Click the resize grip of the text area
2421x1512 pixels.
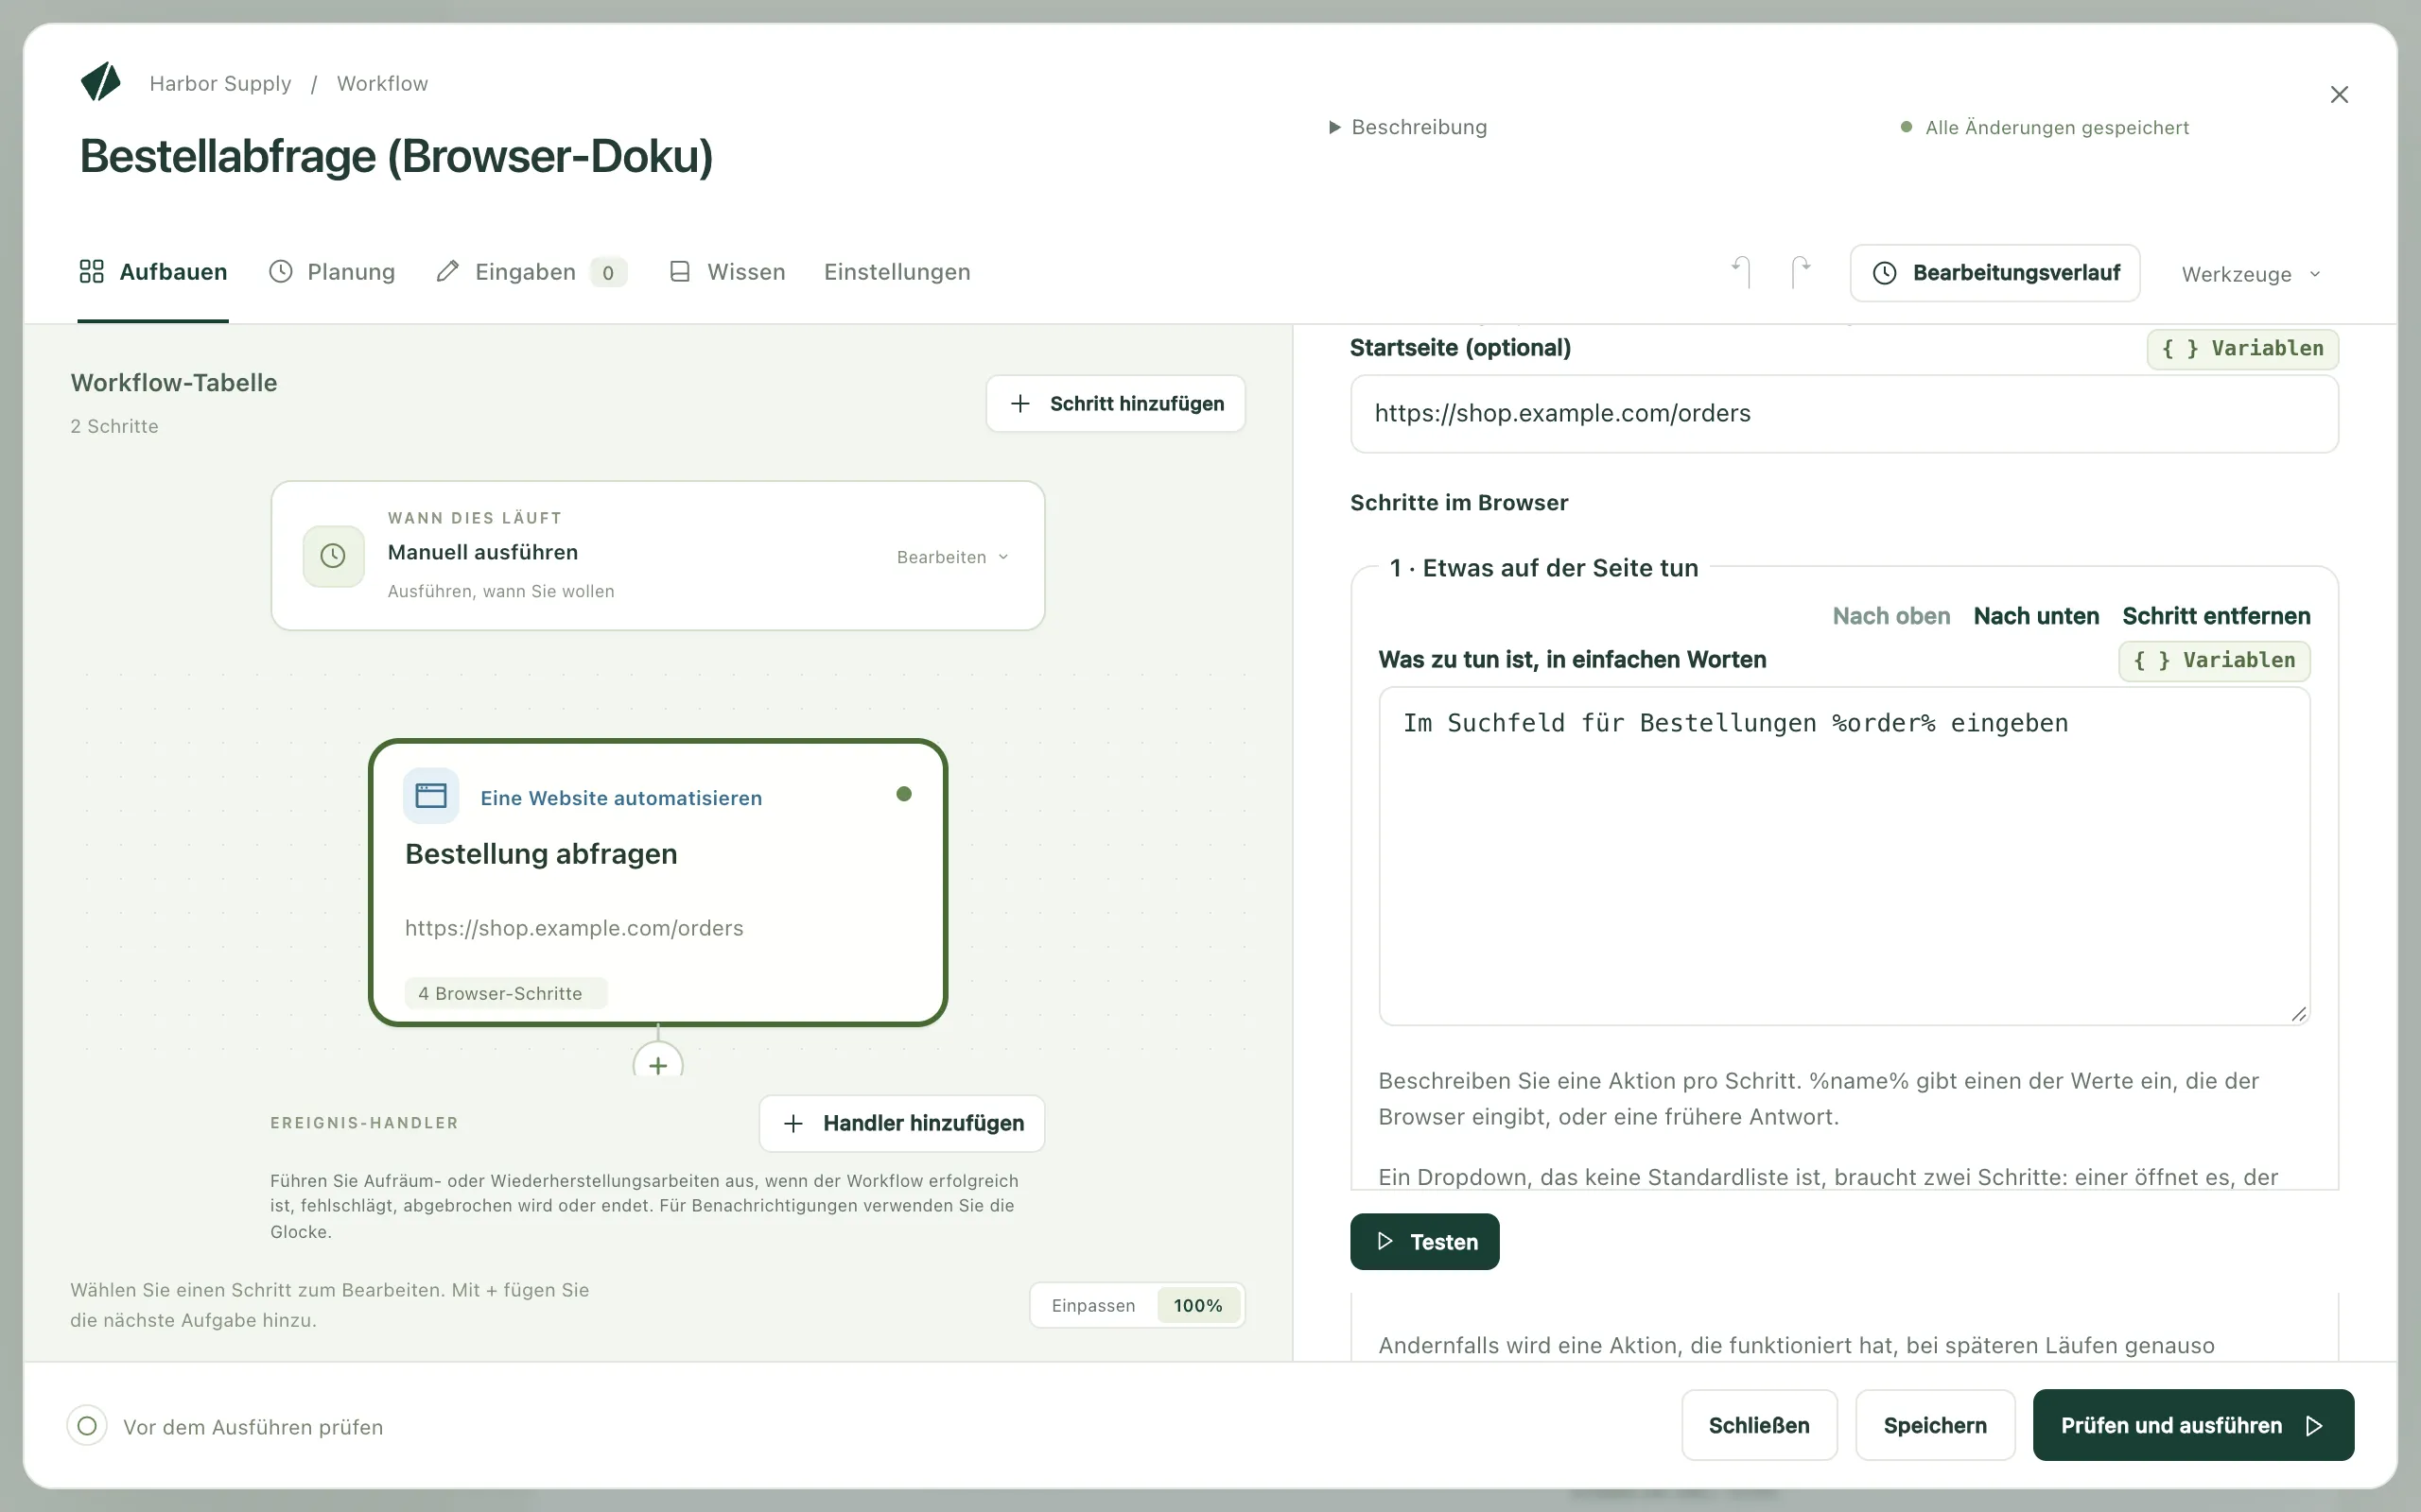click(x=2299, y=1014)
